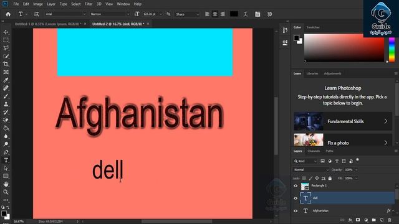Open the Fill slider dropdown
Screen dimensions: 399x224
pos(357,179)
